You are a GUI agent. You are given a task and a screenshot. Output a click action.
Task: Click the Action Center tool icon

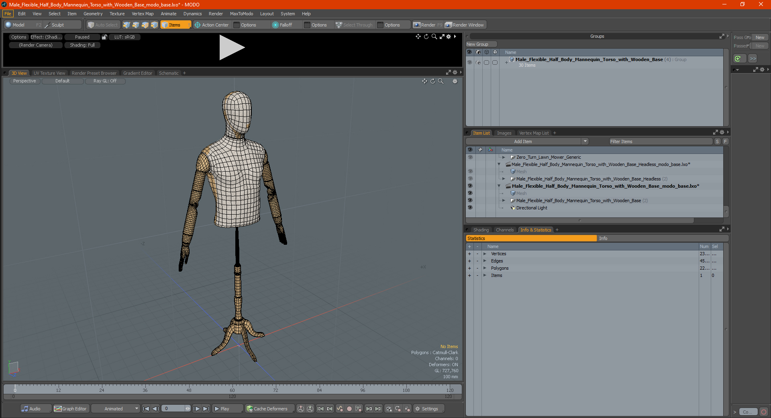pyautogui.click(x=198, y=25)
